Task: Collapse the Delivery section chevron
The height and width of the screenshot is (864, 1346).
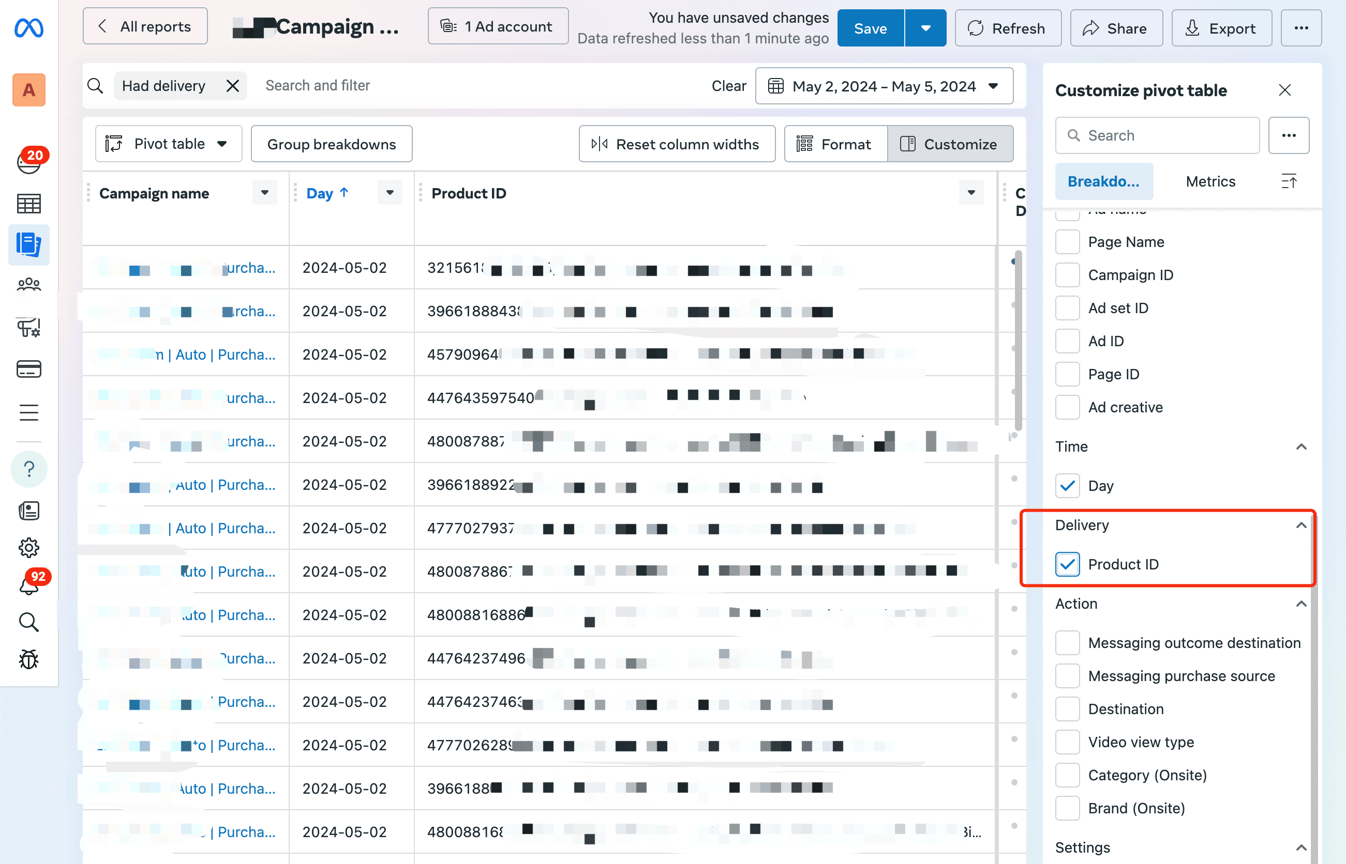Action: (x=1300, y=525)
